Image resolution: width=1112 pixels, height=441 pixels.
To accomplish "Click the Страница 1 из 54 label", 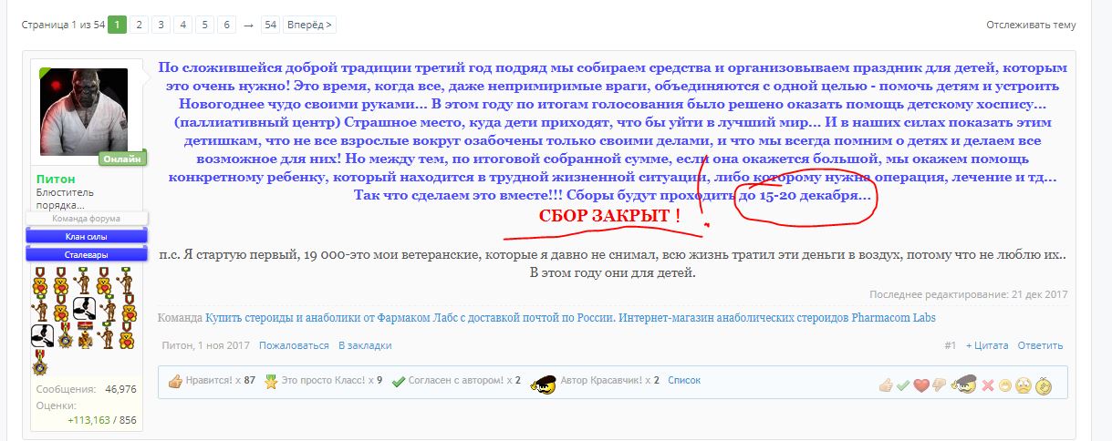I will [64, 25].
